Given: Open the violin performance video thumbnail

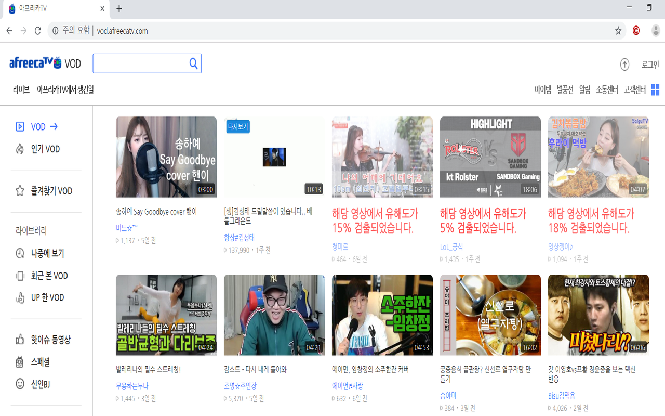Looking at the screenshot, I should pos(382,157).
